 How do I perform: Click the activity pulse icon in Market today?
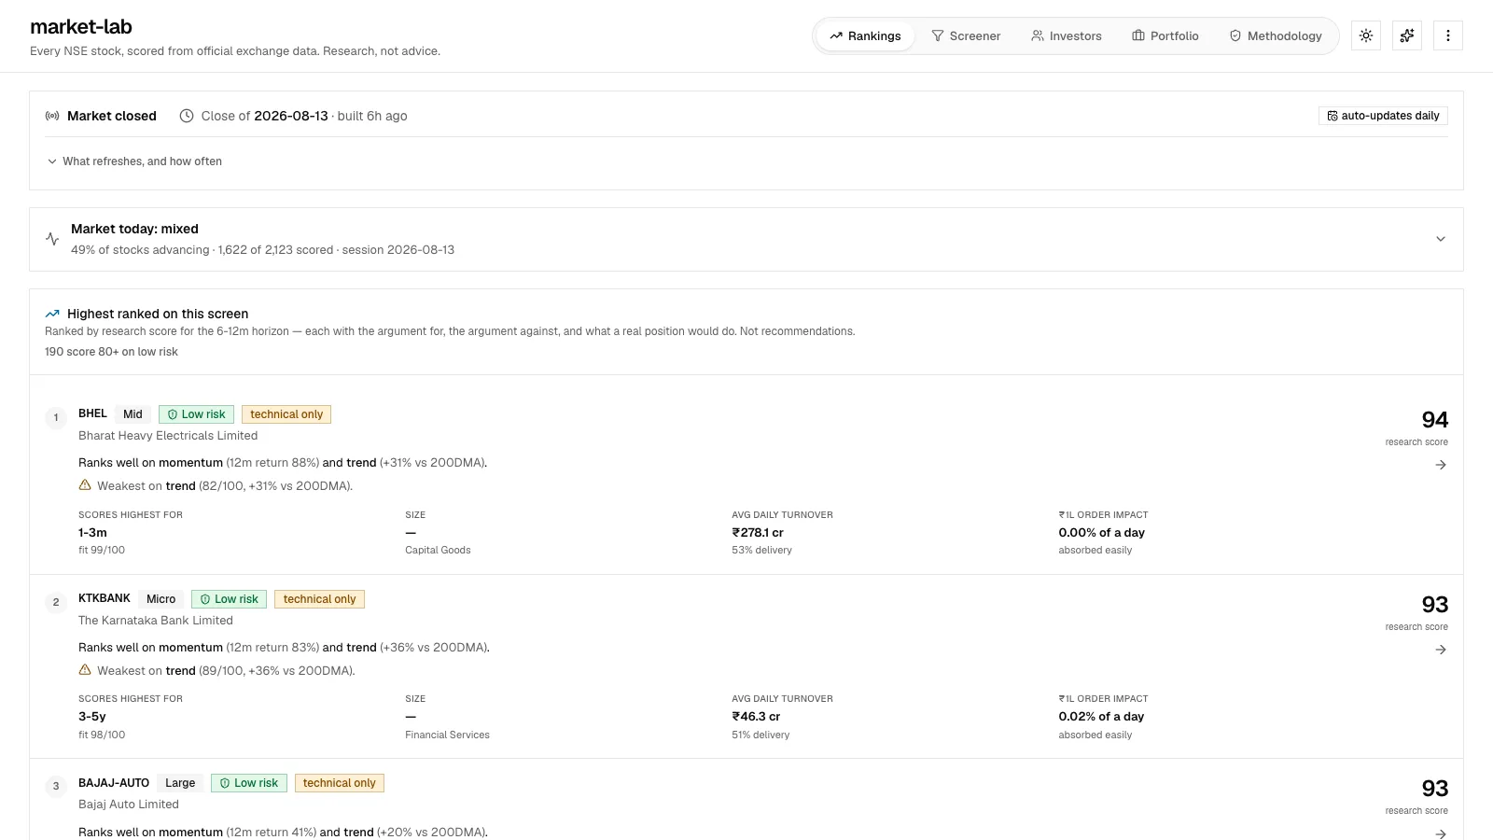52,239
